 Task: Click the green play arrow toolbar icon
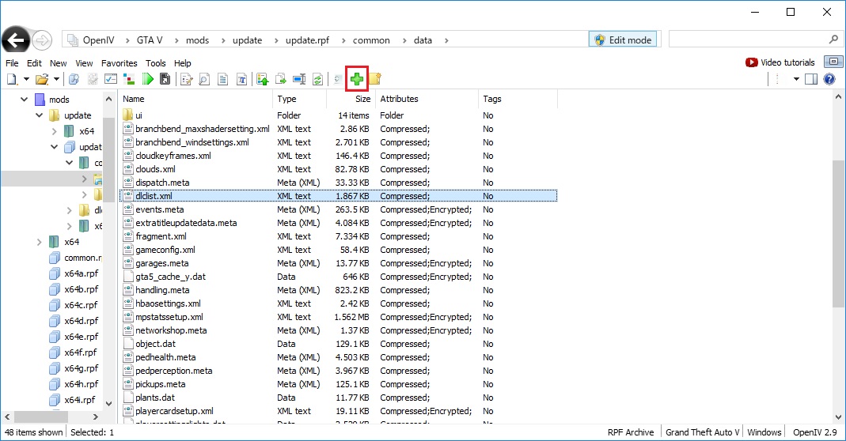147,79
